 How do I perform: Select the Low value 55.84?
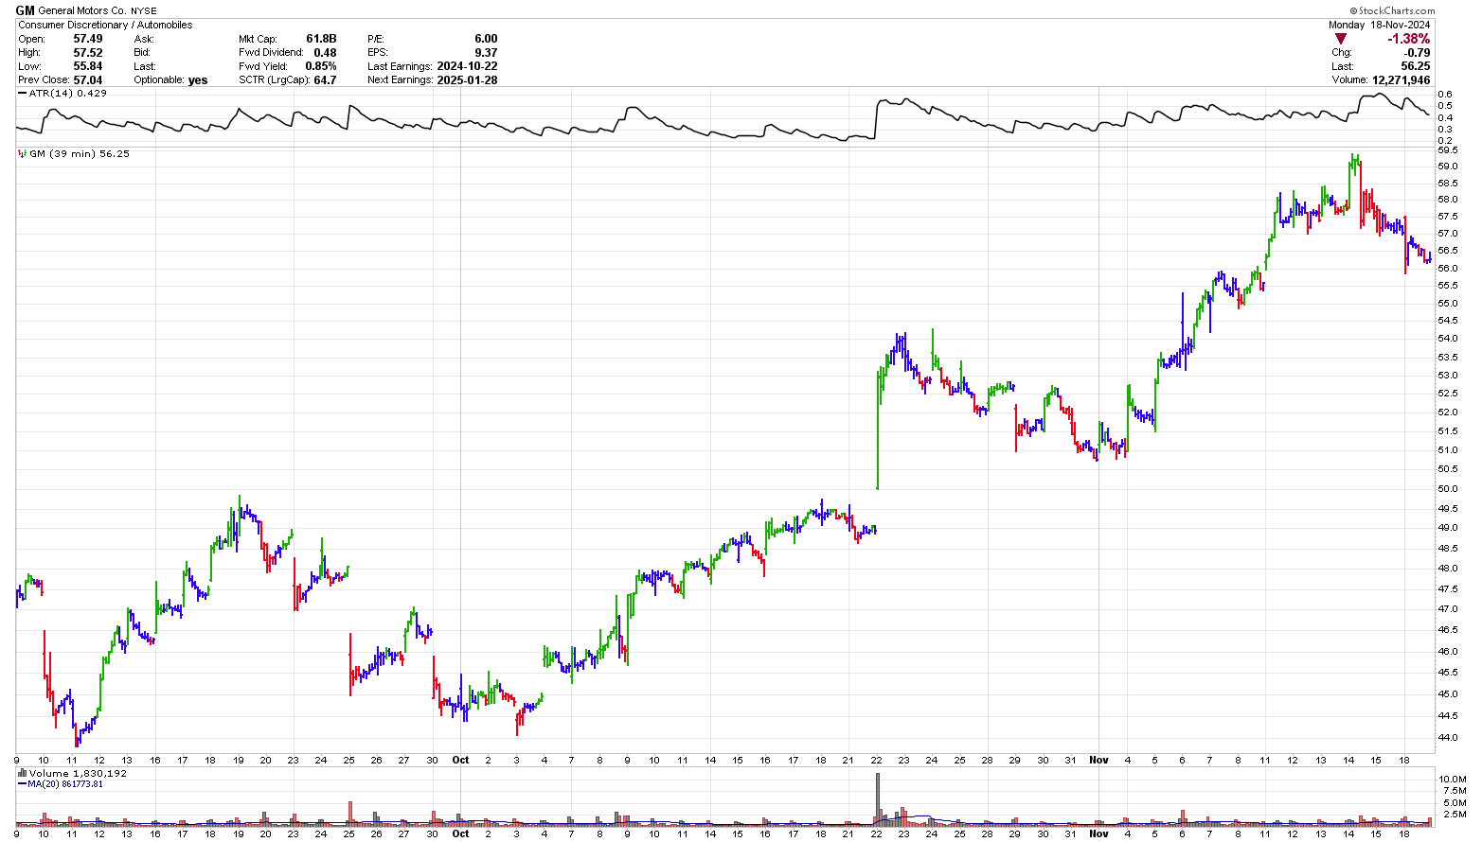click(x=88, y=66)
